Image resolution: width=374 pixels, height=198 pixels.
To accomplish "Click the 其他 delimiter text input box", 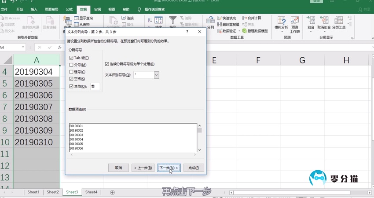I will (x=95, y=86).
